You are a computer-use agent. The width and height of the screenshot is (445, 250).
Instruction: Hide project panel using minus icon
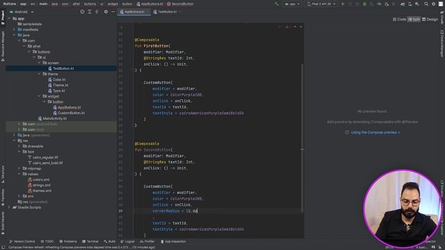113,12
